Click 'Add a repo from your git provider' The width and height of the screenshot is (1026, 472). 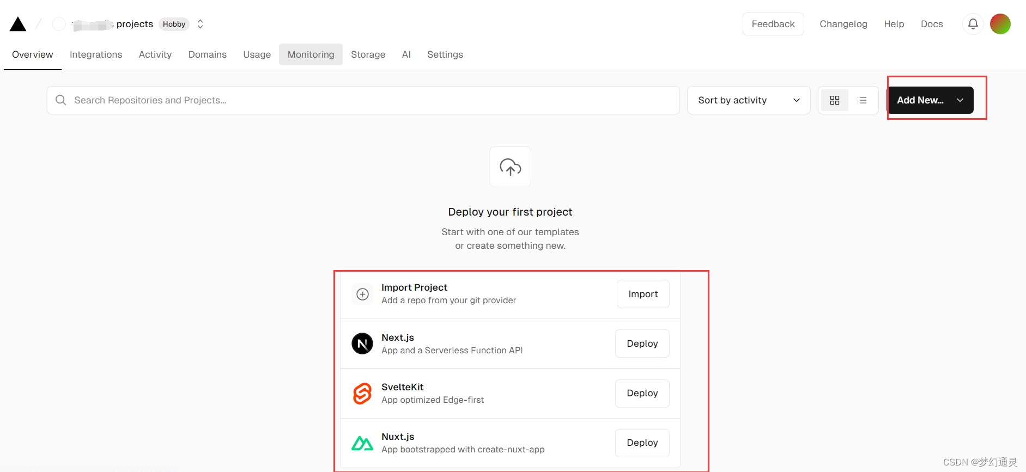click(x=449, y=301)
